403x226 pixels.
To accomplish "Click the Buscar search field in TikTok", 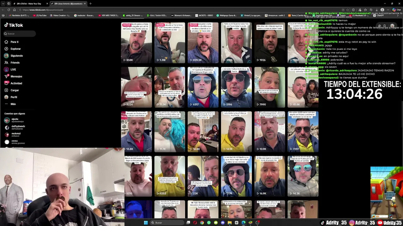I will 20,34.
